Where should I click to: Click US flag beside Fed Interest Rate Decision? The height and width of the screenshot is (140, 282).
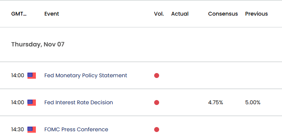32,103
